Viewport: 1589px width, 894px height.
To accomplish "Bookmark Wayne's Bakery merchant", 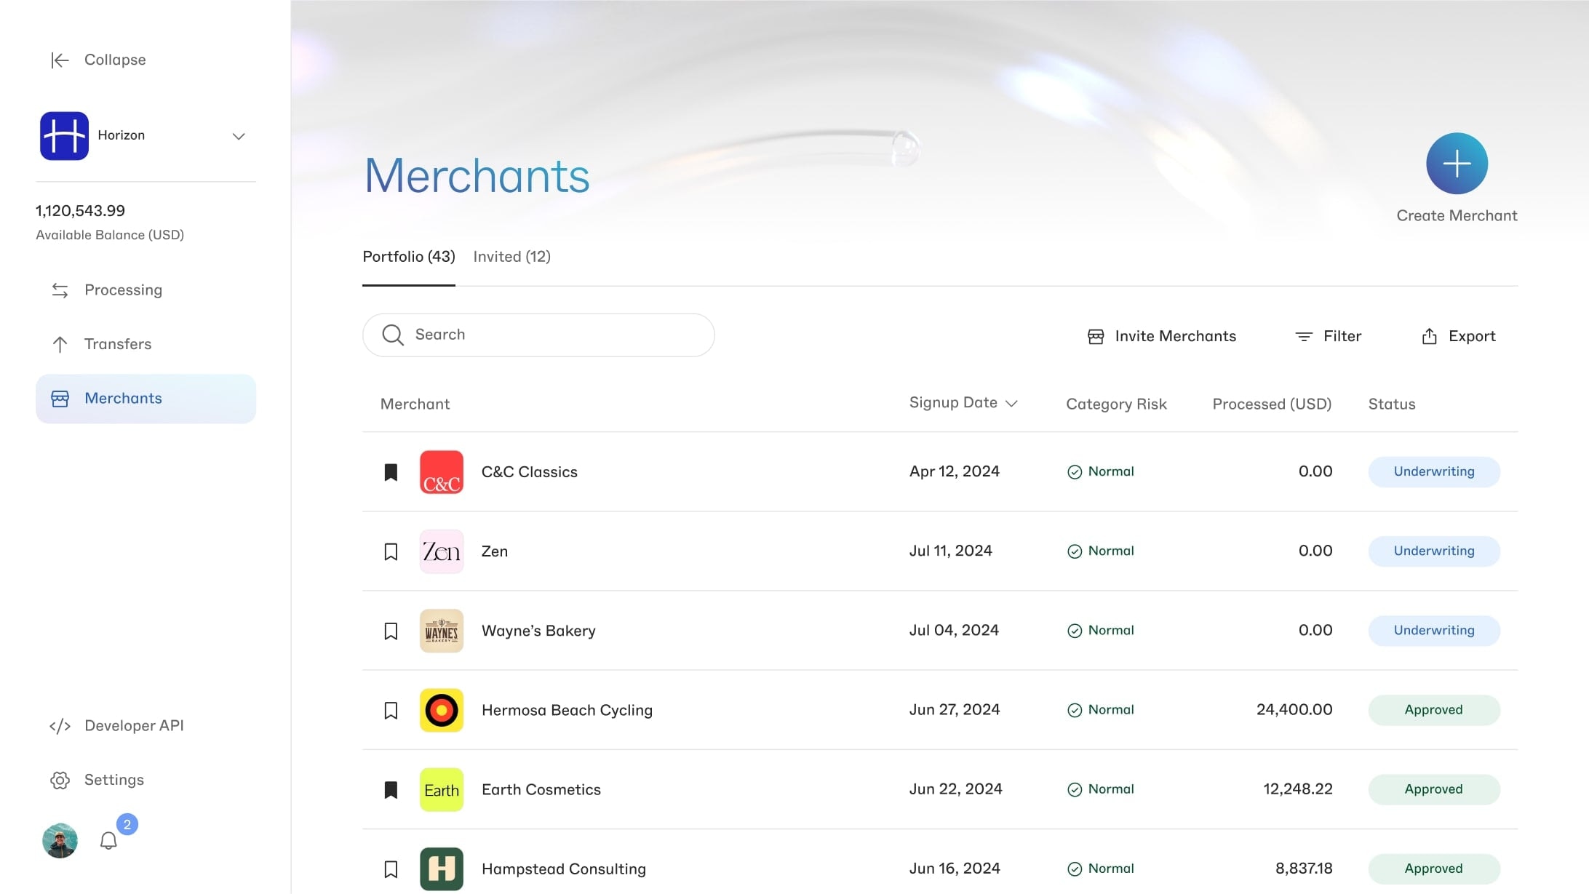I will pos(391,631).
